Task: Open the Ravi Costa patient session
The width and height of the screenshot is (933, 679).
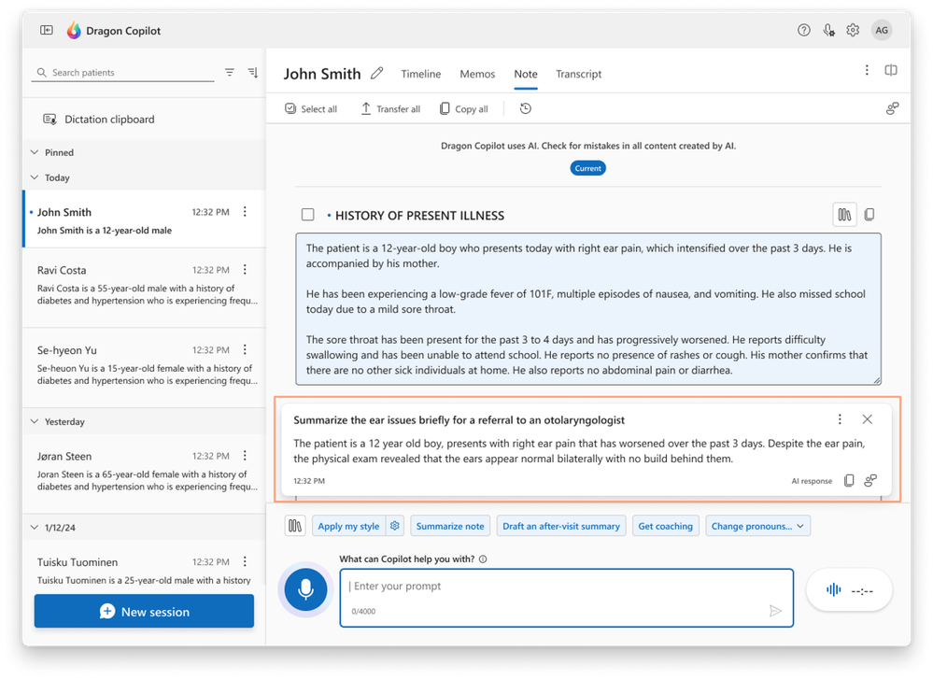Action: [x=144, y=287]
